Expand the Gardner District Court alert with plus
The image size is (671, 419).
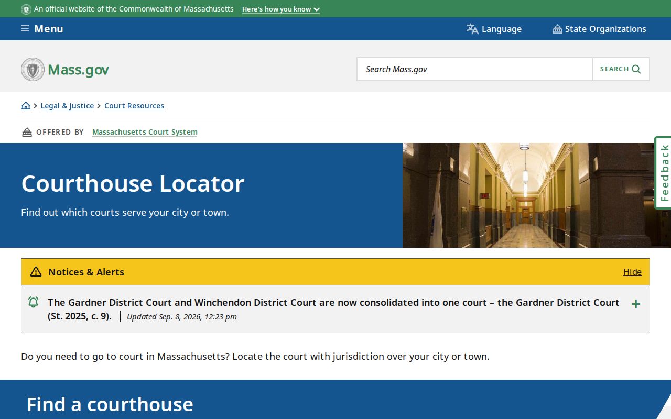pos(636,304)
